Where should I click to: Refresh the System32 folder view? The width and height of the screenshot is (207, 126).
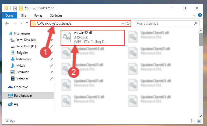[x=128, y=23]
